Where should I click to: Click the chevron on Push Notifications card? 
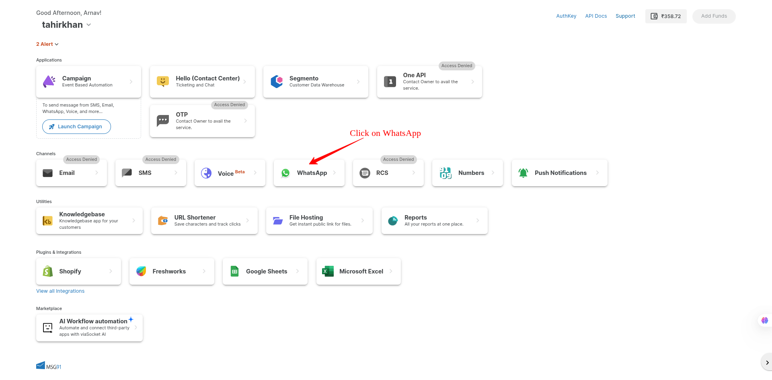(597, 173)
